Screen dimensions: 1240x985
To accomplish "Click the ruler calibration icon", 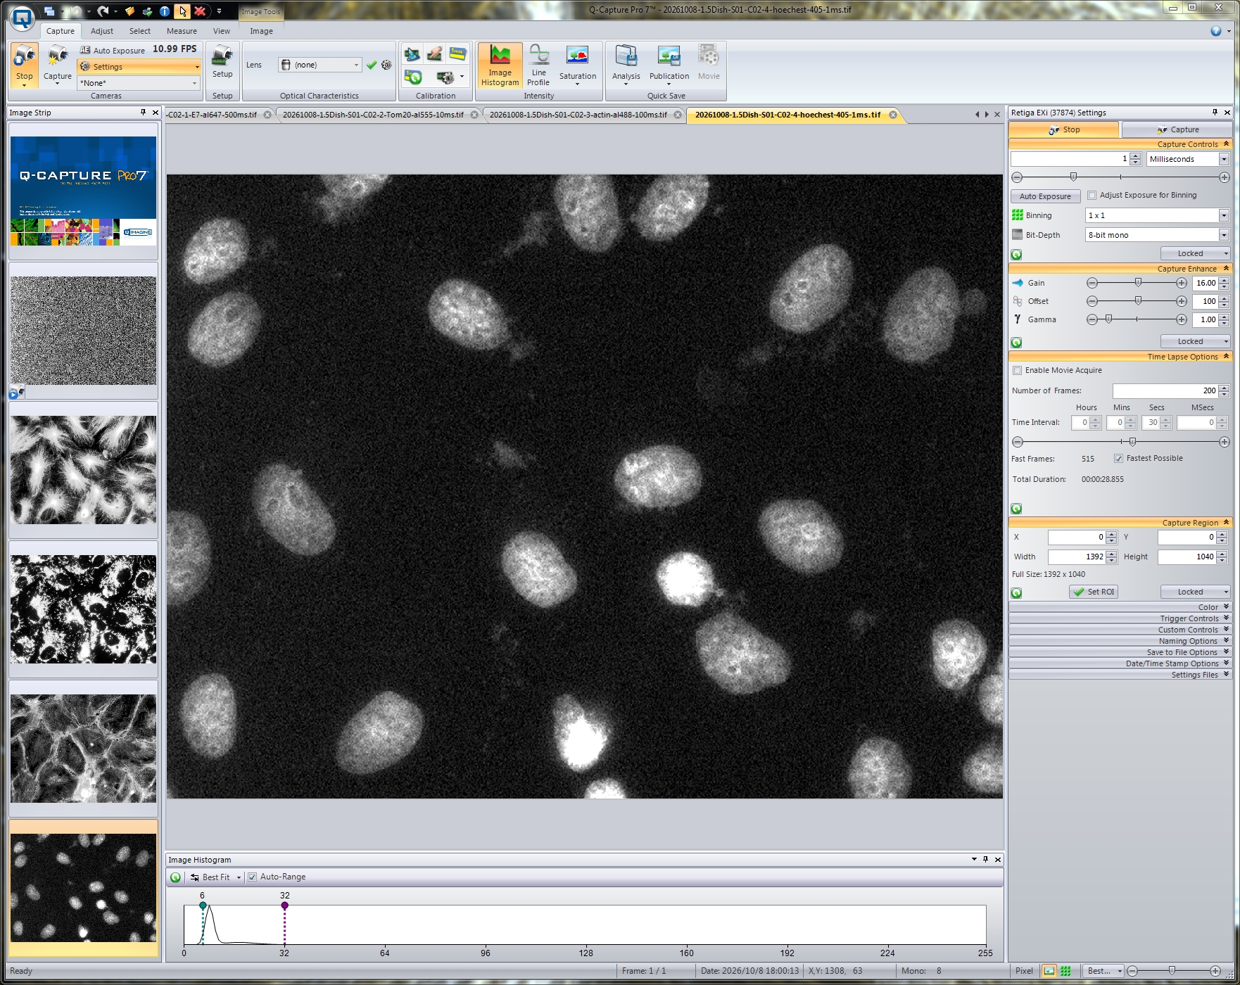I will [457, 53].
